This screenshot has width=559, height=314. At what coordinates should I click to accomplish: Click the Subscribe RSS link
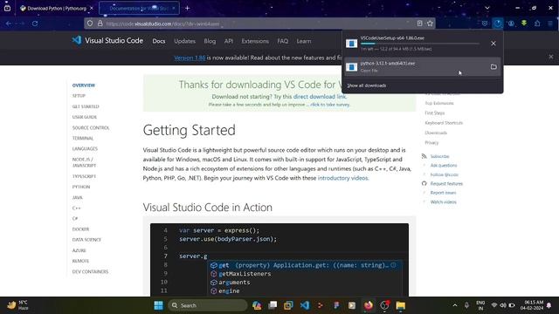[439, 156]
